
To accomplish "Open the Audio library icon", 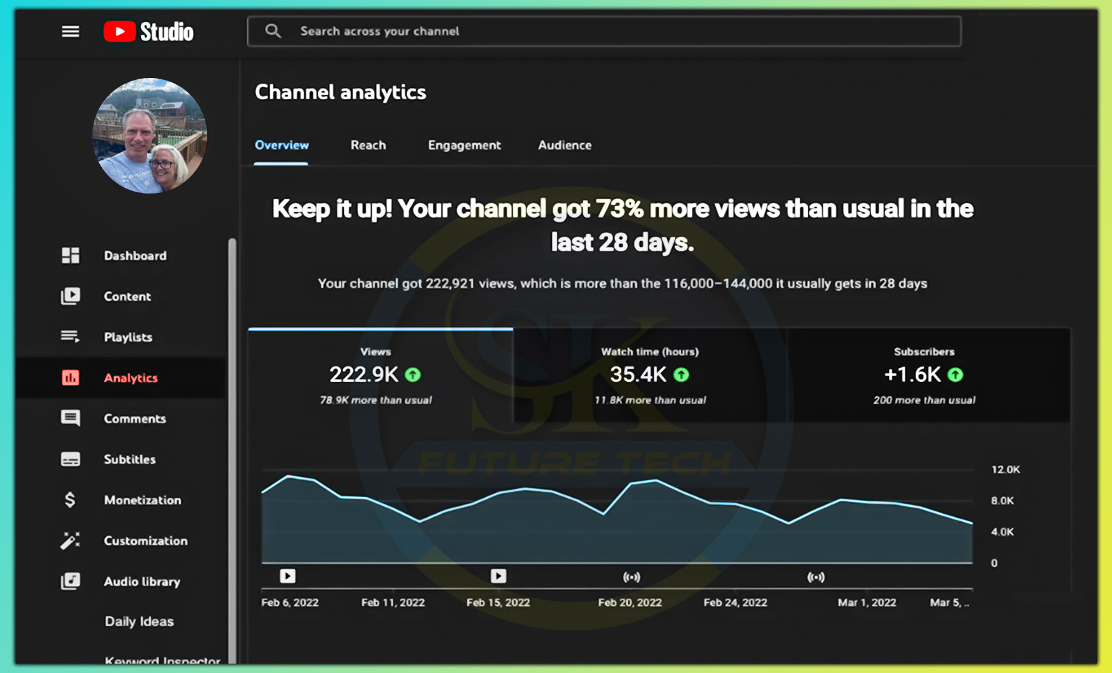I will (71, 581).
